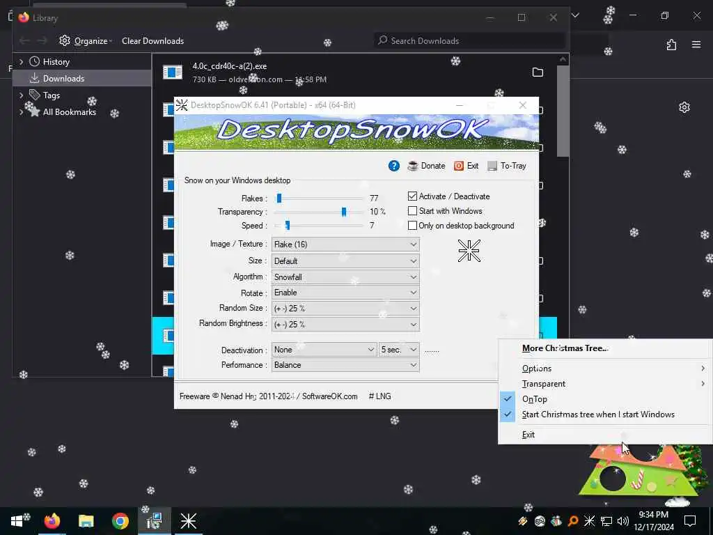Open Google Chrome from the taskbar
Image resolution: width=713 pixels, height=535 pixels.
(x=120, y=521)
